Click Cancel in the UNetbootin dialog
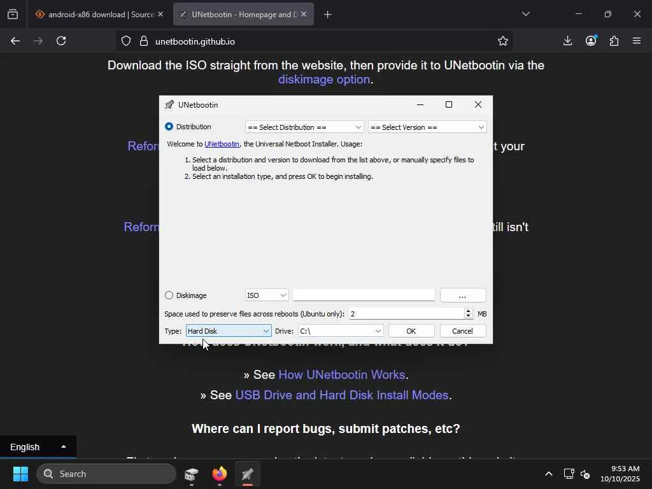Screen dimensions: 652x489 coord(462,331)
